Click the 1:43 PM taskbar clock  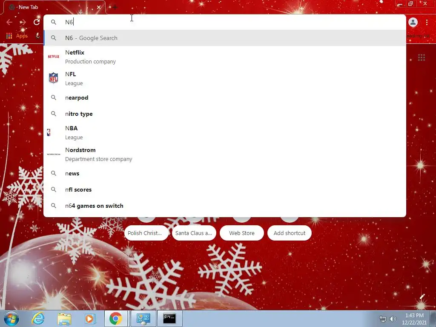pos(414,319)
